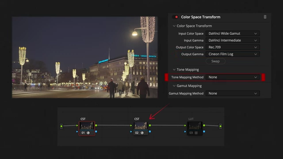
Task: Click node 01 green RGB output connector
Action: tap(96, 125)
